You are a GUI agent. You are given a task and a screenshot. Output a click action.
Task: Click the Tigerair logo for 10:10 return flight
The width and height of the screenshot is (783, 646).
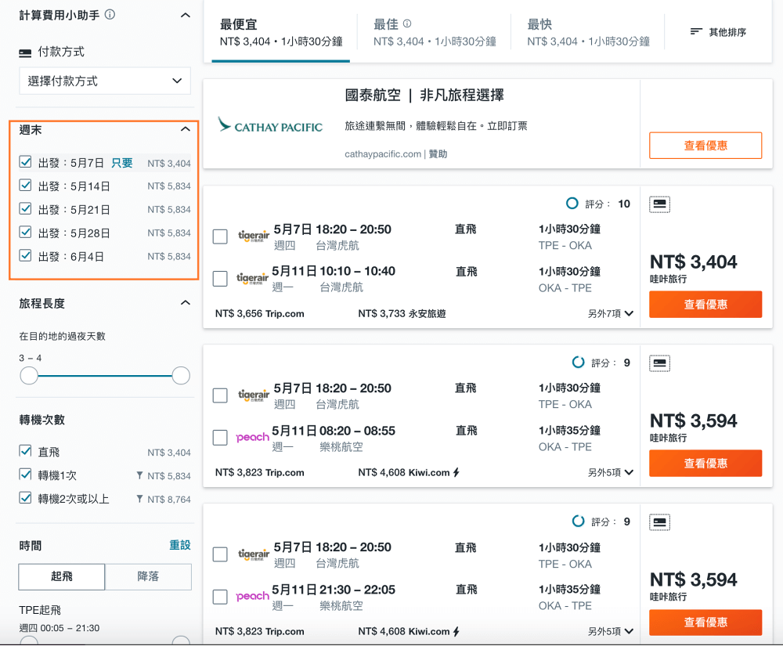253,279
